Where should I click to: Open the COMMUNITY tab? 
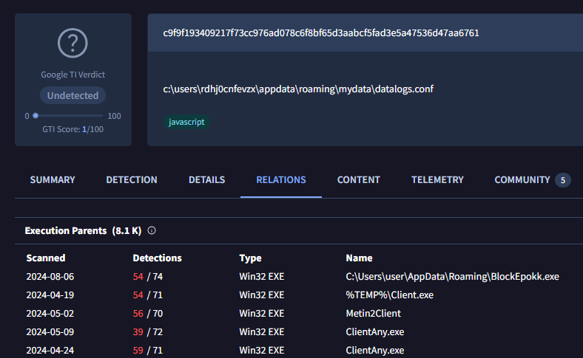point(522,180)
